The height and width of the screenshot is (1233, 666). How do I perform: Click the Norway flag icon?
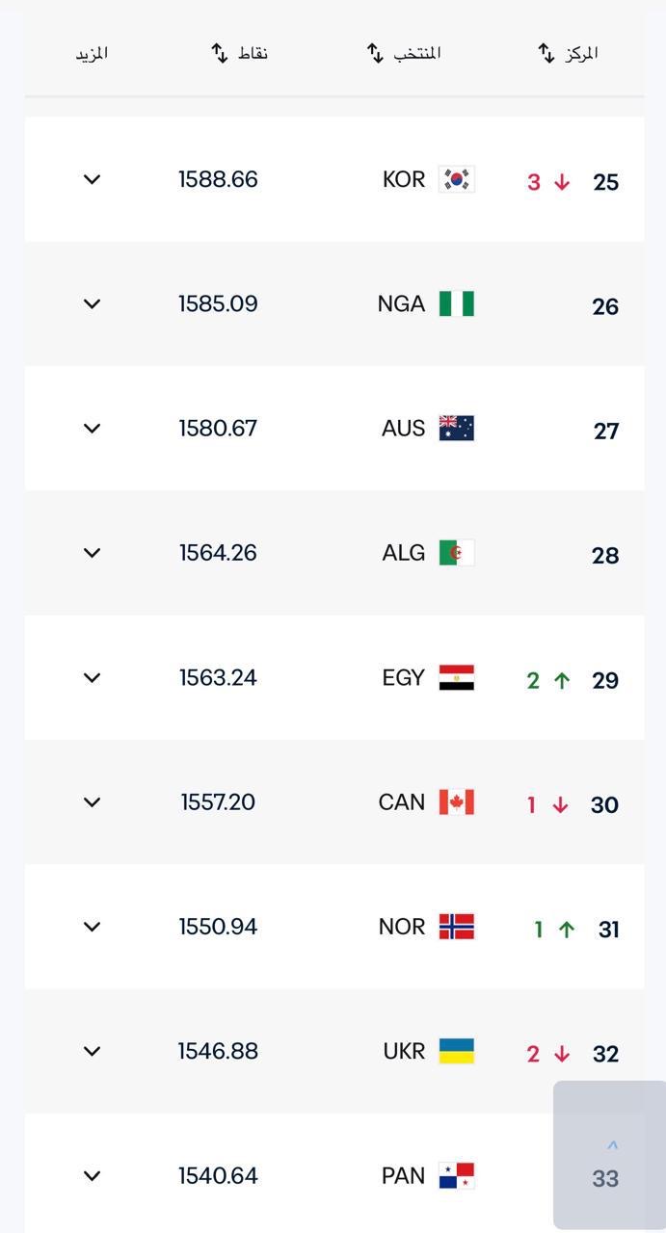[x=456, y=927]
